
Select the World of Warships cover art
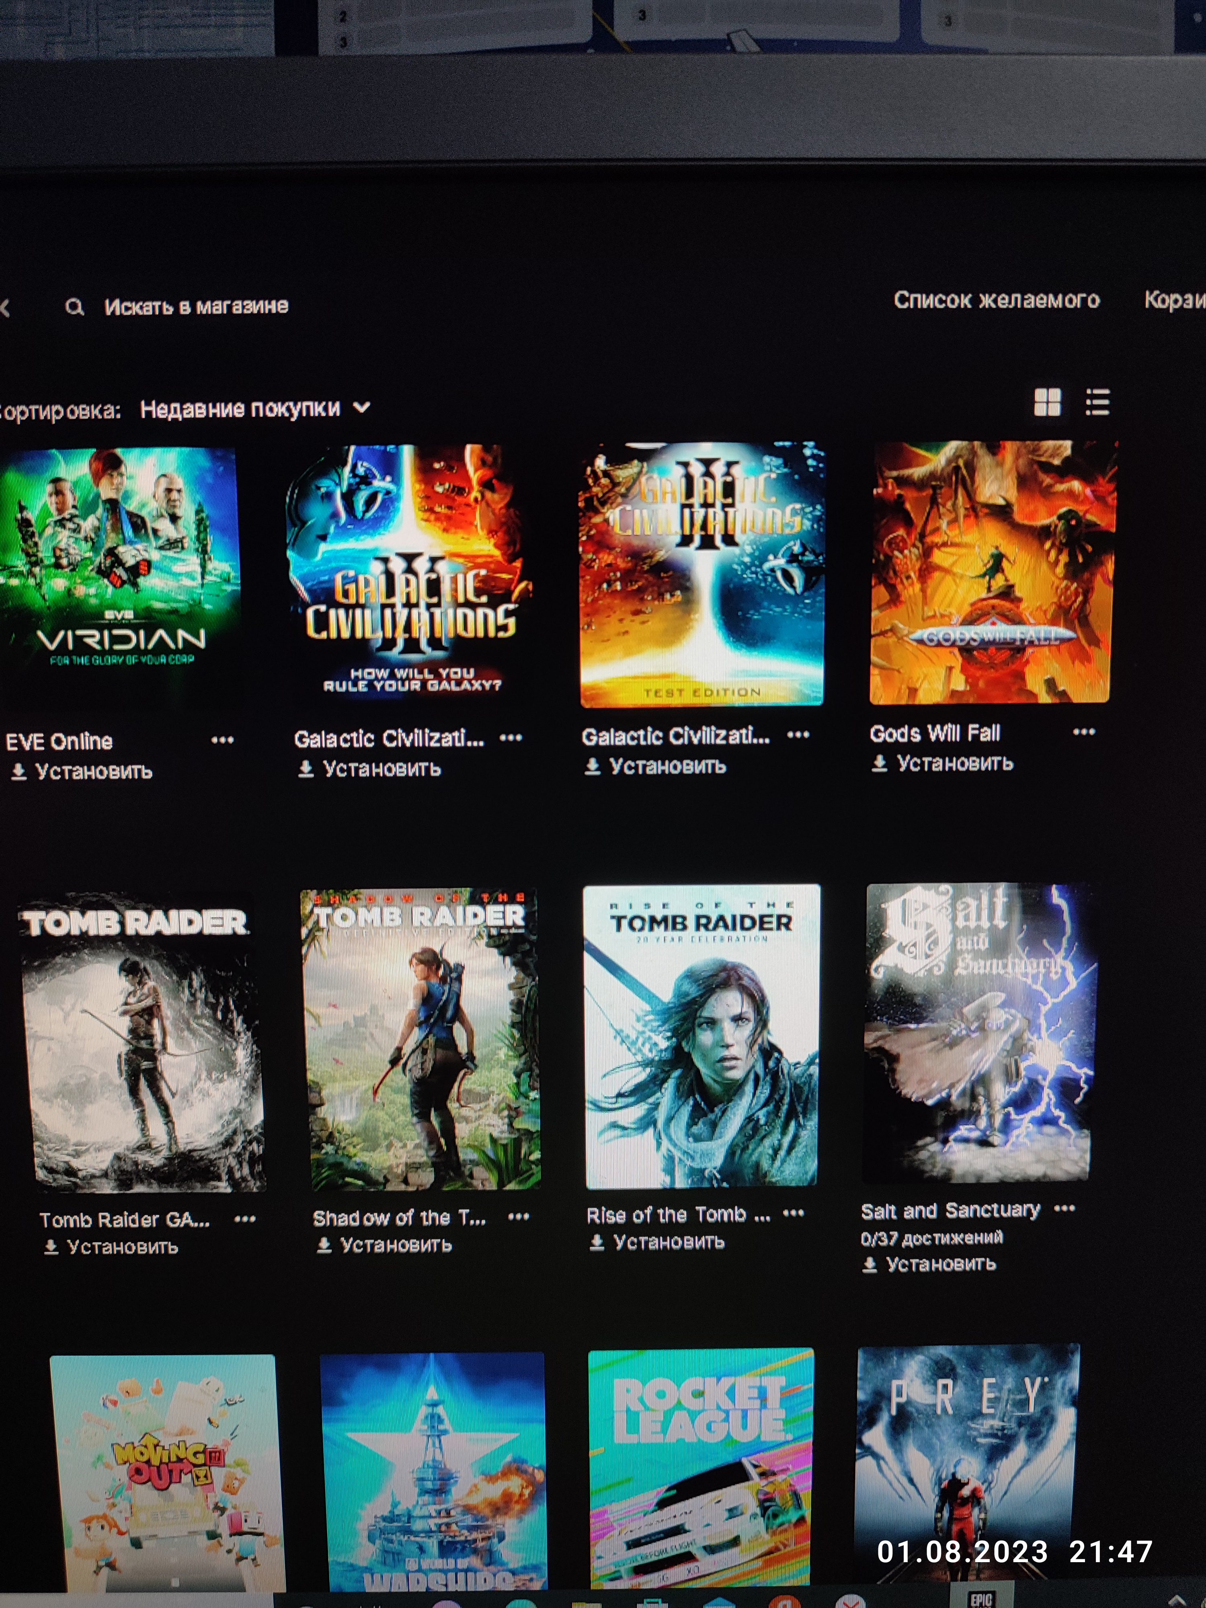(435, 1472)
